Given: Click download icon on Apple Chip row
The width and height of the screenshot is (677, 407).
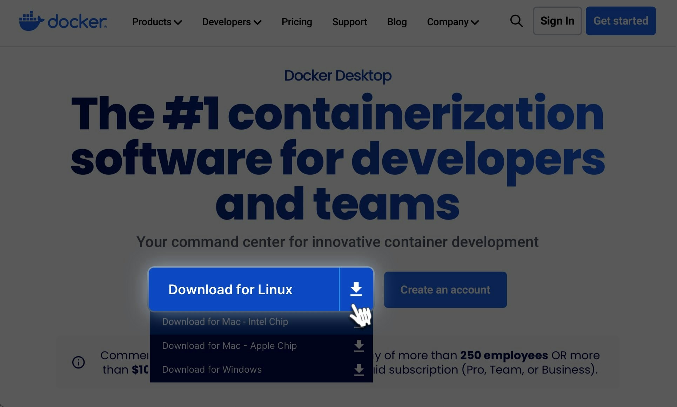Looking at the screenshot, I should coord(358,346).
